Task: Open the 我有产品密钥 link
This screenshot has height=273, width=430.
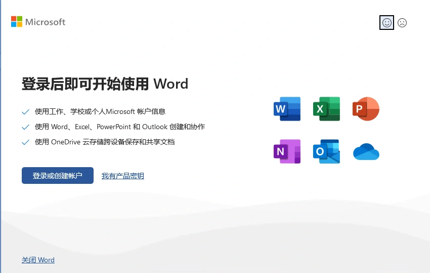Action: (x=123, y=176)
